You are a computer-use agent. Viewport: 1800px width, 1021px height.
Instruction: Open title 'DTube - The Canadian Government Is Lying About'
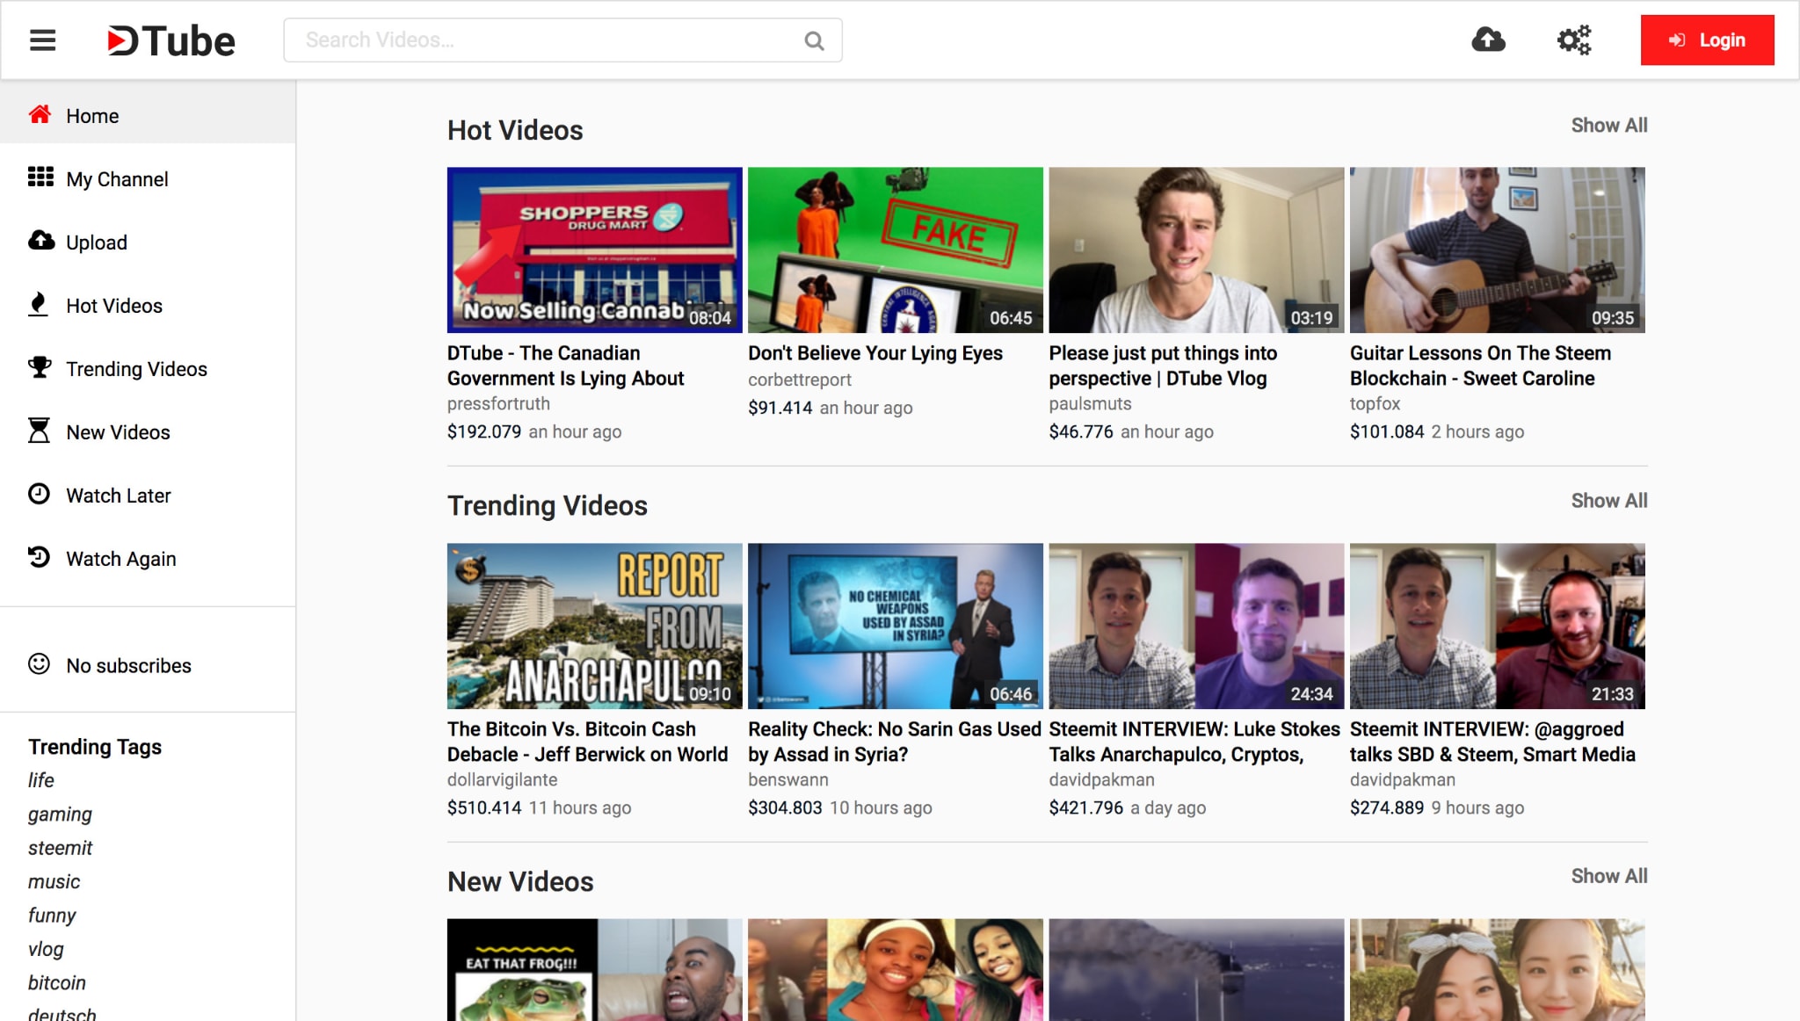tap(565, 366)
